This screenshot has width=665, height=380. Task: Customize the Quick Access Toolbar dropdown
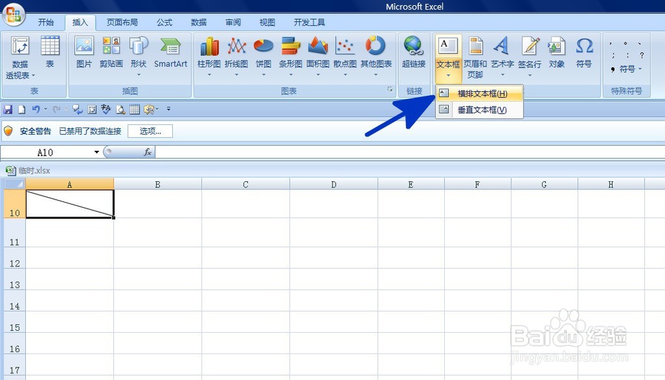(x=168, y=110)
